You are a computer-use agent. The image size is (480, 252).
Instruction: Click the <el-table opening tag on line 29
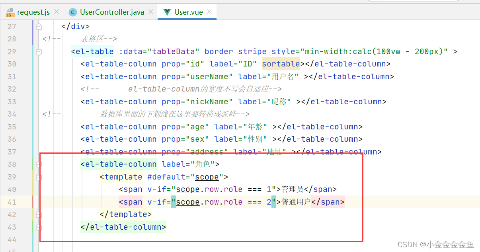pos(92,51)
